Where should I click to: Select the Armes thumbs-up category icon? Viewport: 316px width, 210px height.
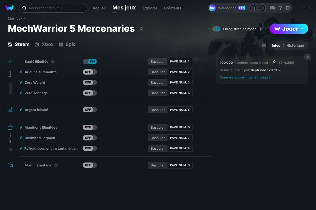tap(10, 127)
